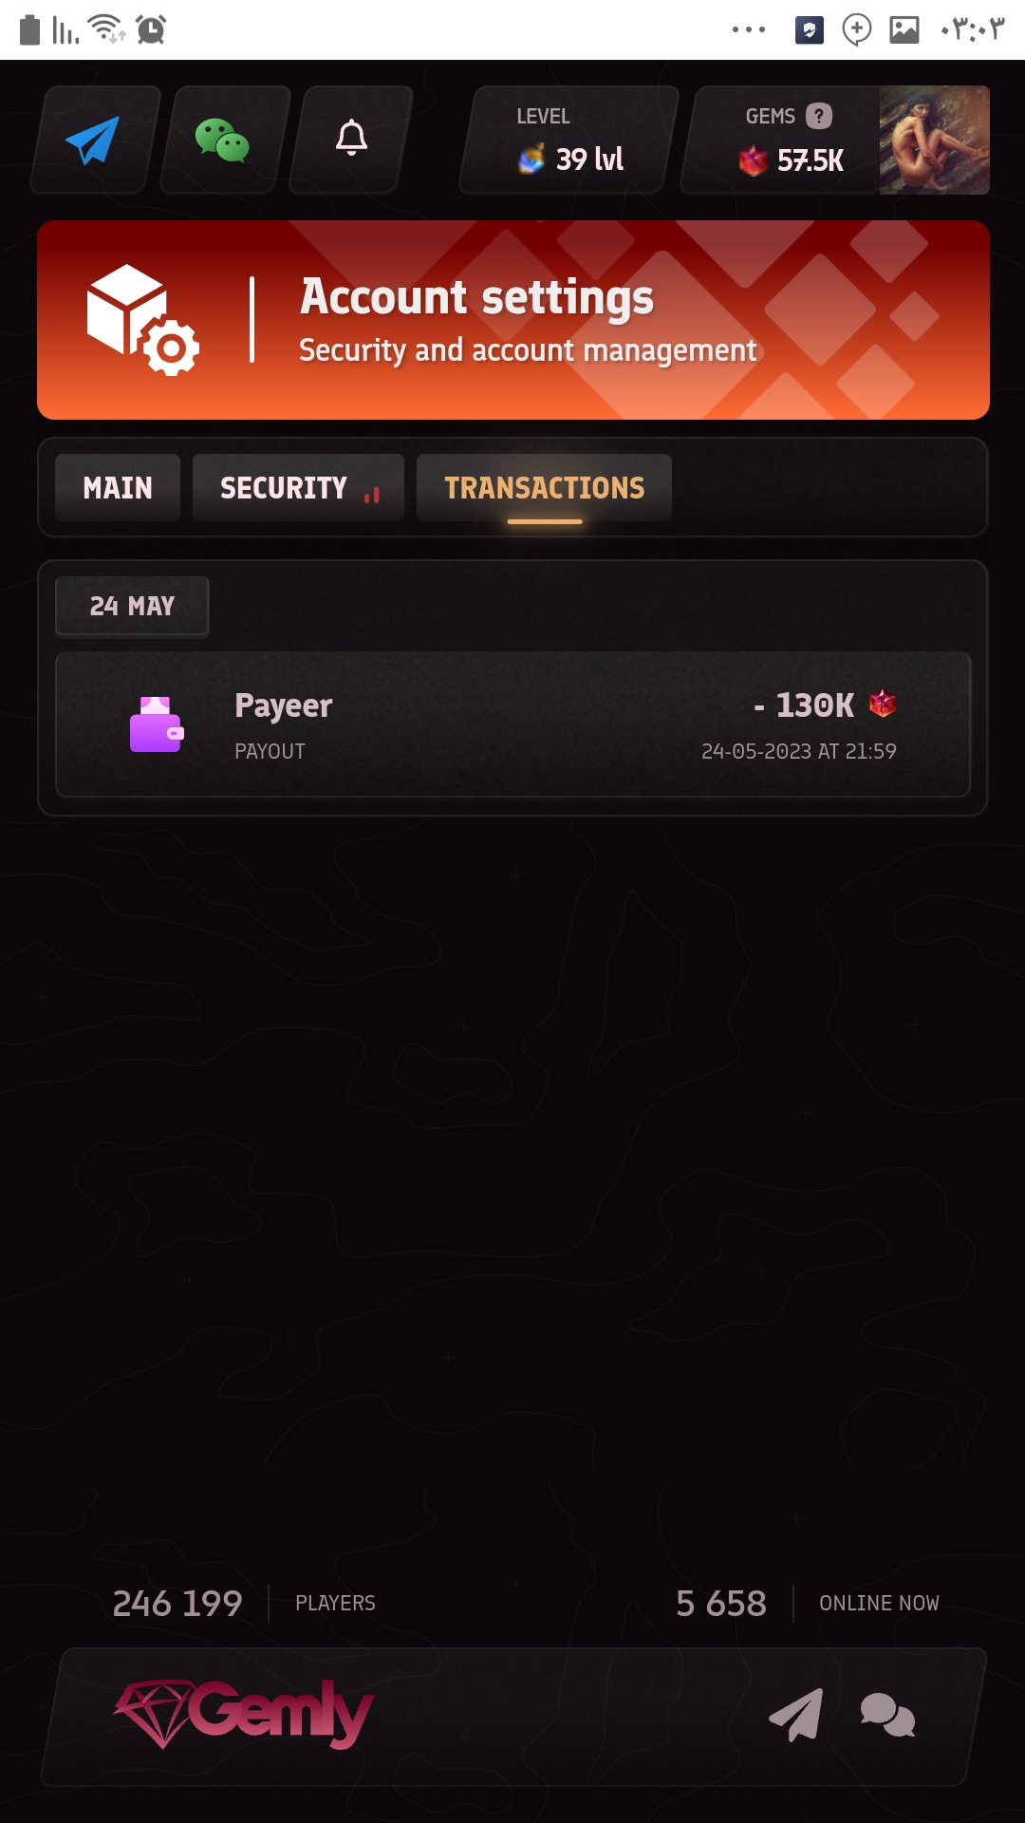Open the green WeChat chat icon

222,141
